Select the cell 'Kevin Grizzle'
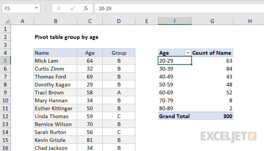Image resolution: width=264 pixels, height=151 pixels. [55, 140]
